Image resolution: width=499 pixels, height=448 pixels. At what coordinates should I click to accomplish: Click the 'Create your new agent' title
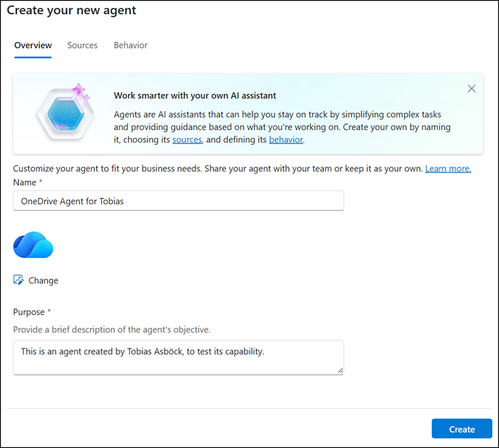(x=71, y=10)
